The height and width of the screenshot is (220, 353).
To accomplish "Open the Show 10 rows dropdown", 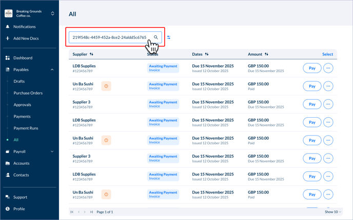I will [333, 212].
